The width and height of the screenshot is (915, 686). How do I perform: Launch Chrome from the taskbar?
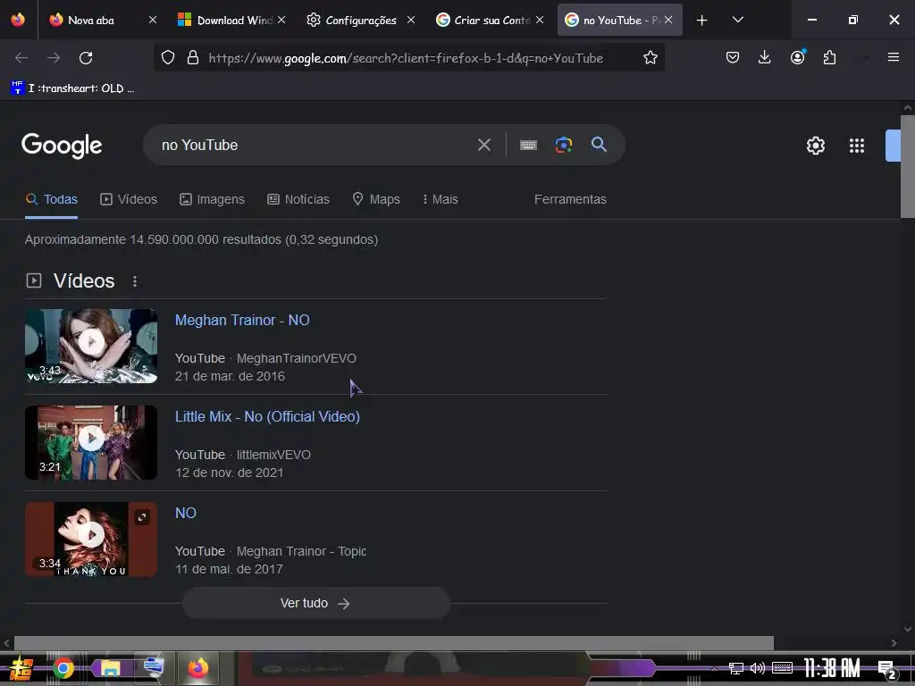tap(63, 668)
